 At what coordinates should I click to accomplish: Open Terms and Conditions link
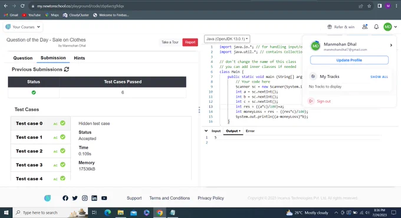[170, 198]
